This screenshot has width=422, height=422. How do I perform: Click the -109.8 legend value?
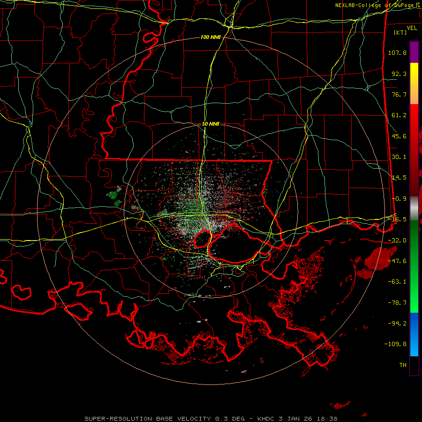point(395,344)
